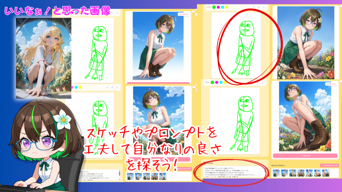The height and width of the screenshot is (192, 342).
Task: Click the trash icon in top-right sketch toolbar
Action: (x=260, y=7)
